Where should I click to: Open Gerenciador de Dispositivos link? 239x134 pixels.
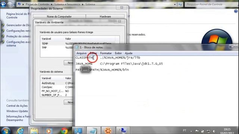pos(18,25)
